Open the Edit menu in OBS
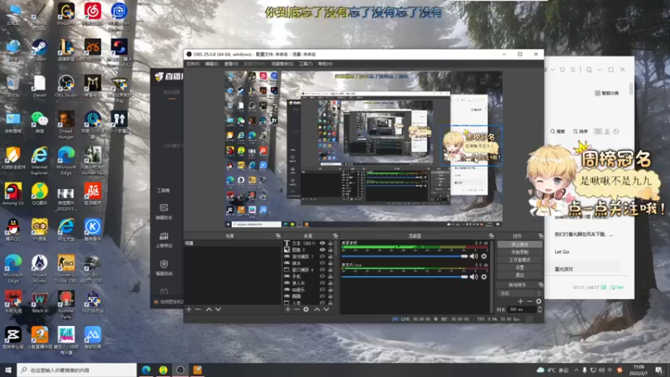The height and width of the screenshot is (377, 670). [212, 64]
